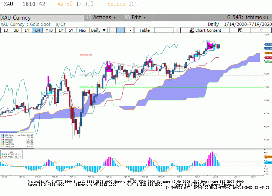Expand the chart type dropdown arrow
Screen dimensions: 272x196
tap(130, 30)
